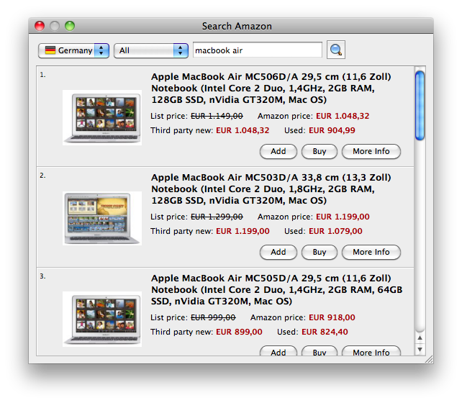The height and width of the screenshot is (403, 462).
Task: Click the magnifying glass search icon
Action: pos(336,50)
